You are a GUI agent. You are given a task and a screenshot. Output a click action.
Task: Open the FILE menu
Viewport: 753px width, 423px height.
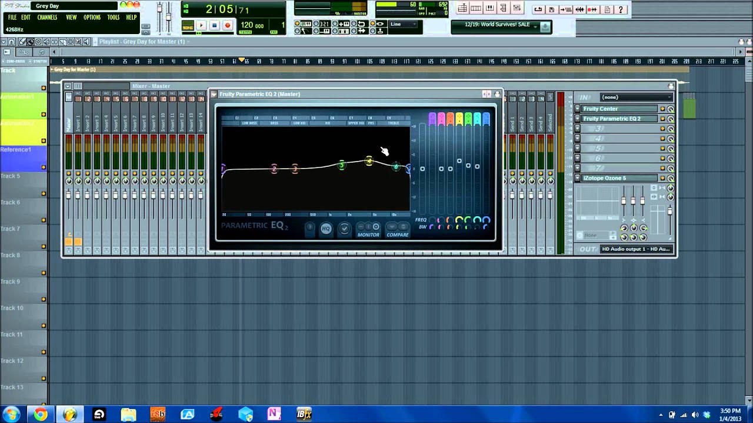click(12, 18)
